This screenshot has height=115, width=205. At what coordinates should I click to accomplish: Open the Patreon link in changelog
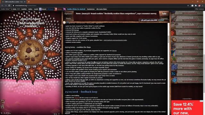(114, 50)
